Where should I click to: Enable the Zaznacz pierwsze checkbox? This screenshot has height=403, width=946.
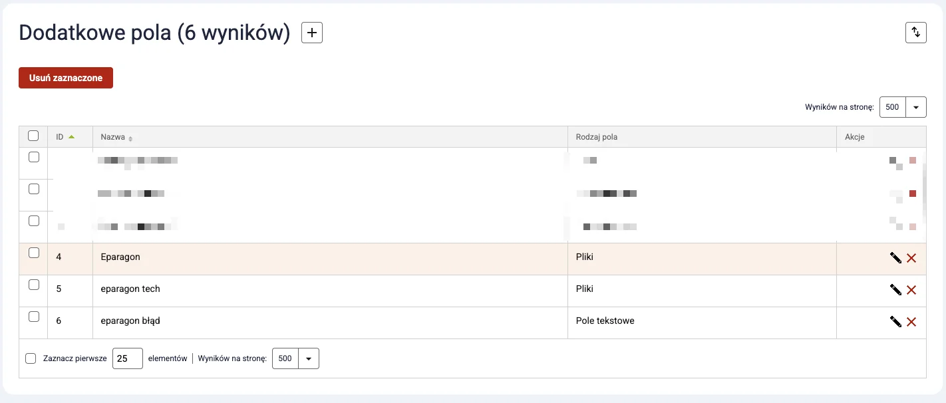point(31,358)
